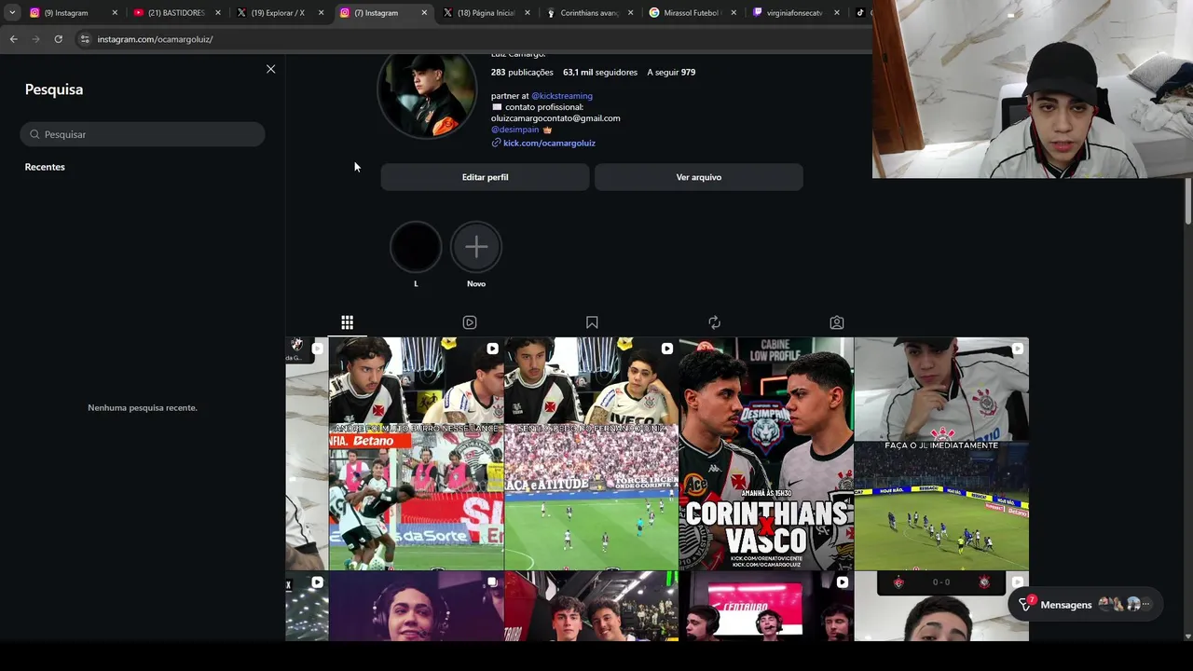Click the Pesquisar search field

143,134
